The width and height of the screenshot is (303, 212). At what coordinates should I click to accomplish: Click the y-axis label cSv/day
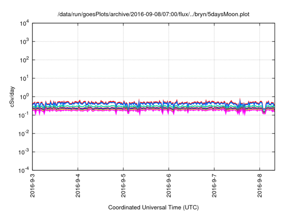[x=12, y=97]
